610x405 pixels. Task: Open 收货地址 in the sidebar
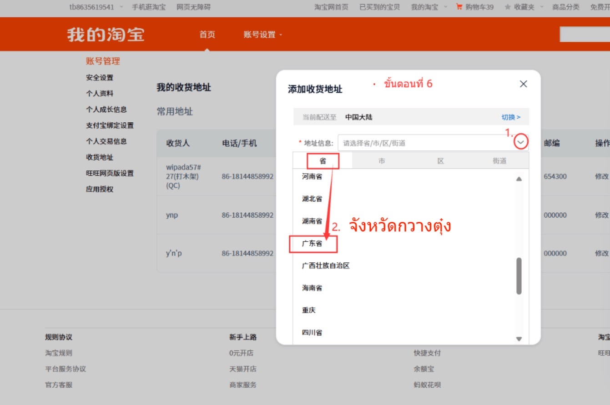(x=100, y=157)
